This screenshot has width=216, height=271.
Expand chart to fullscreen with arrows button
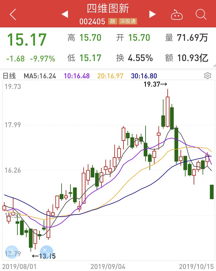click(x=47, y=252)
